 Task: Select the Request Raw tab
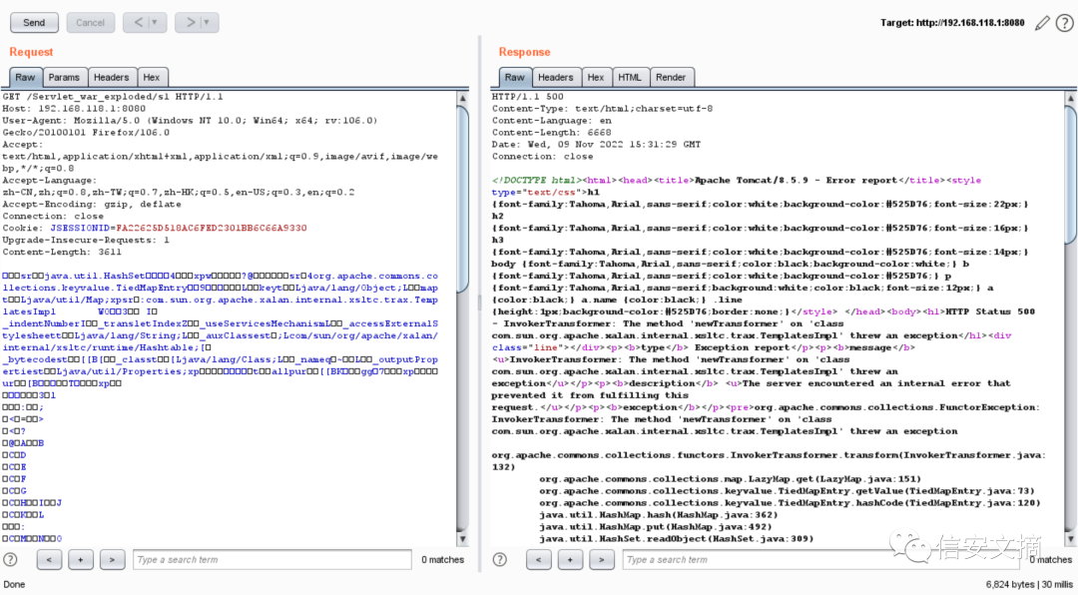(x=25, y=77)
